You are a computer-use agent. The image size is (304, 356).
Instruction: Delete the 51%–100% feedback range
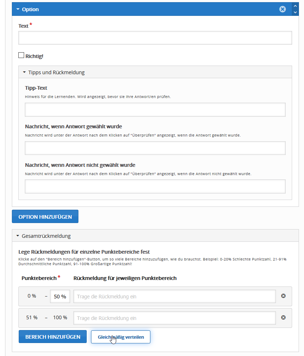coord(283,318)
